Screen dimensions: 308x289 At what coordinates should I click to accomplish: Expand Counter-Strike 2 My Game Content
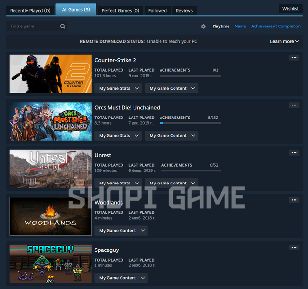[x=172, y=88]
